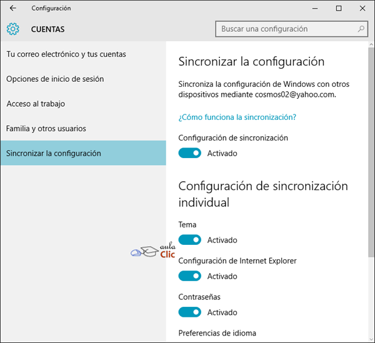This screenshot has height=343, width=375.
Task: Maximize the Configuración window
Action: tap(339, 8)
